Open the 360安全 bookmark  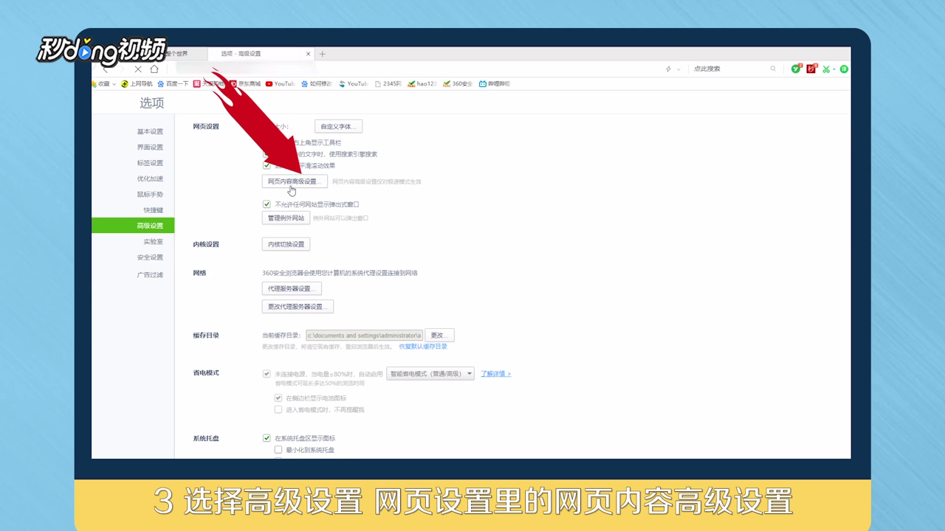tap(458, 84)
